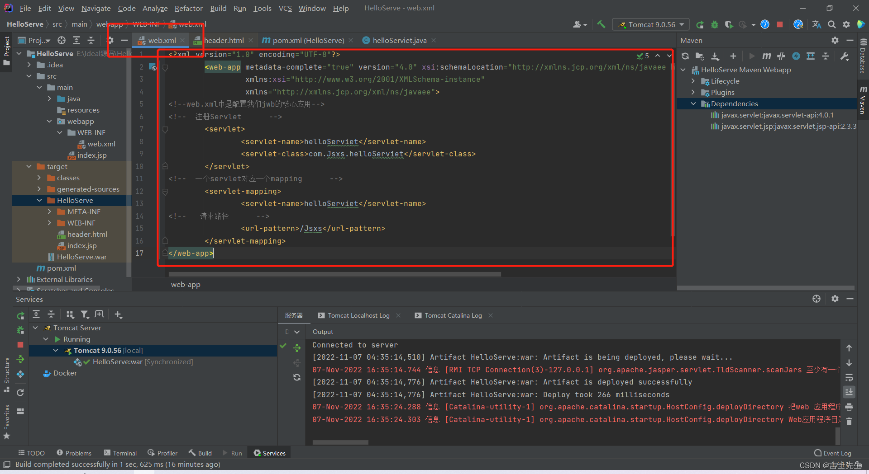Toggle soft-wrap in the output console
The image size is (869, 474).
click(849, 377)
